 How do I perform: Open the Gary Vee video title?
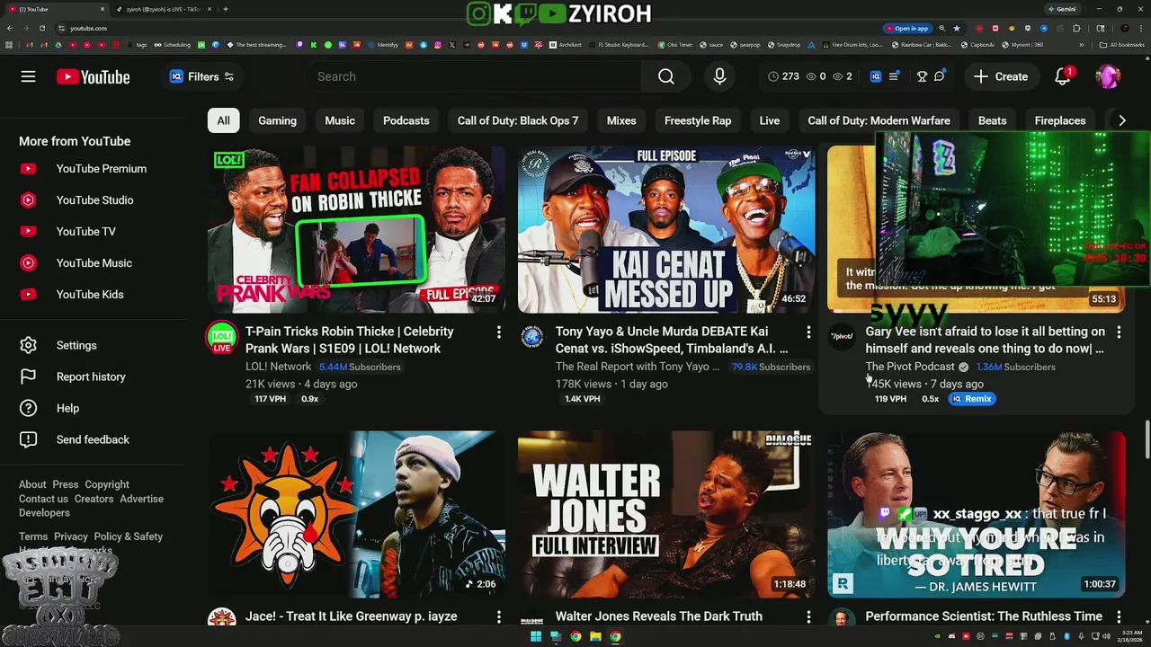[x=986, y=340]
